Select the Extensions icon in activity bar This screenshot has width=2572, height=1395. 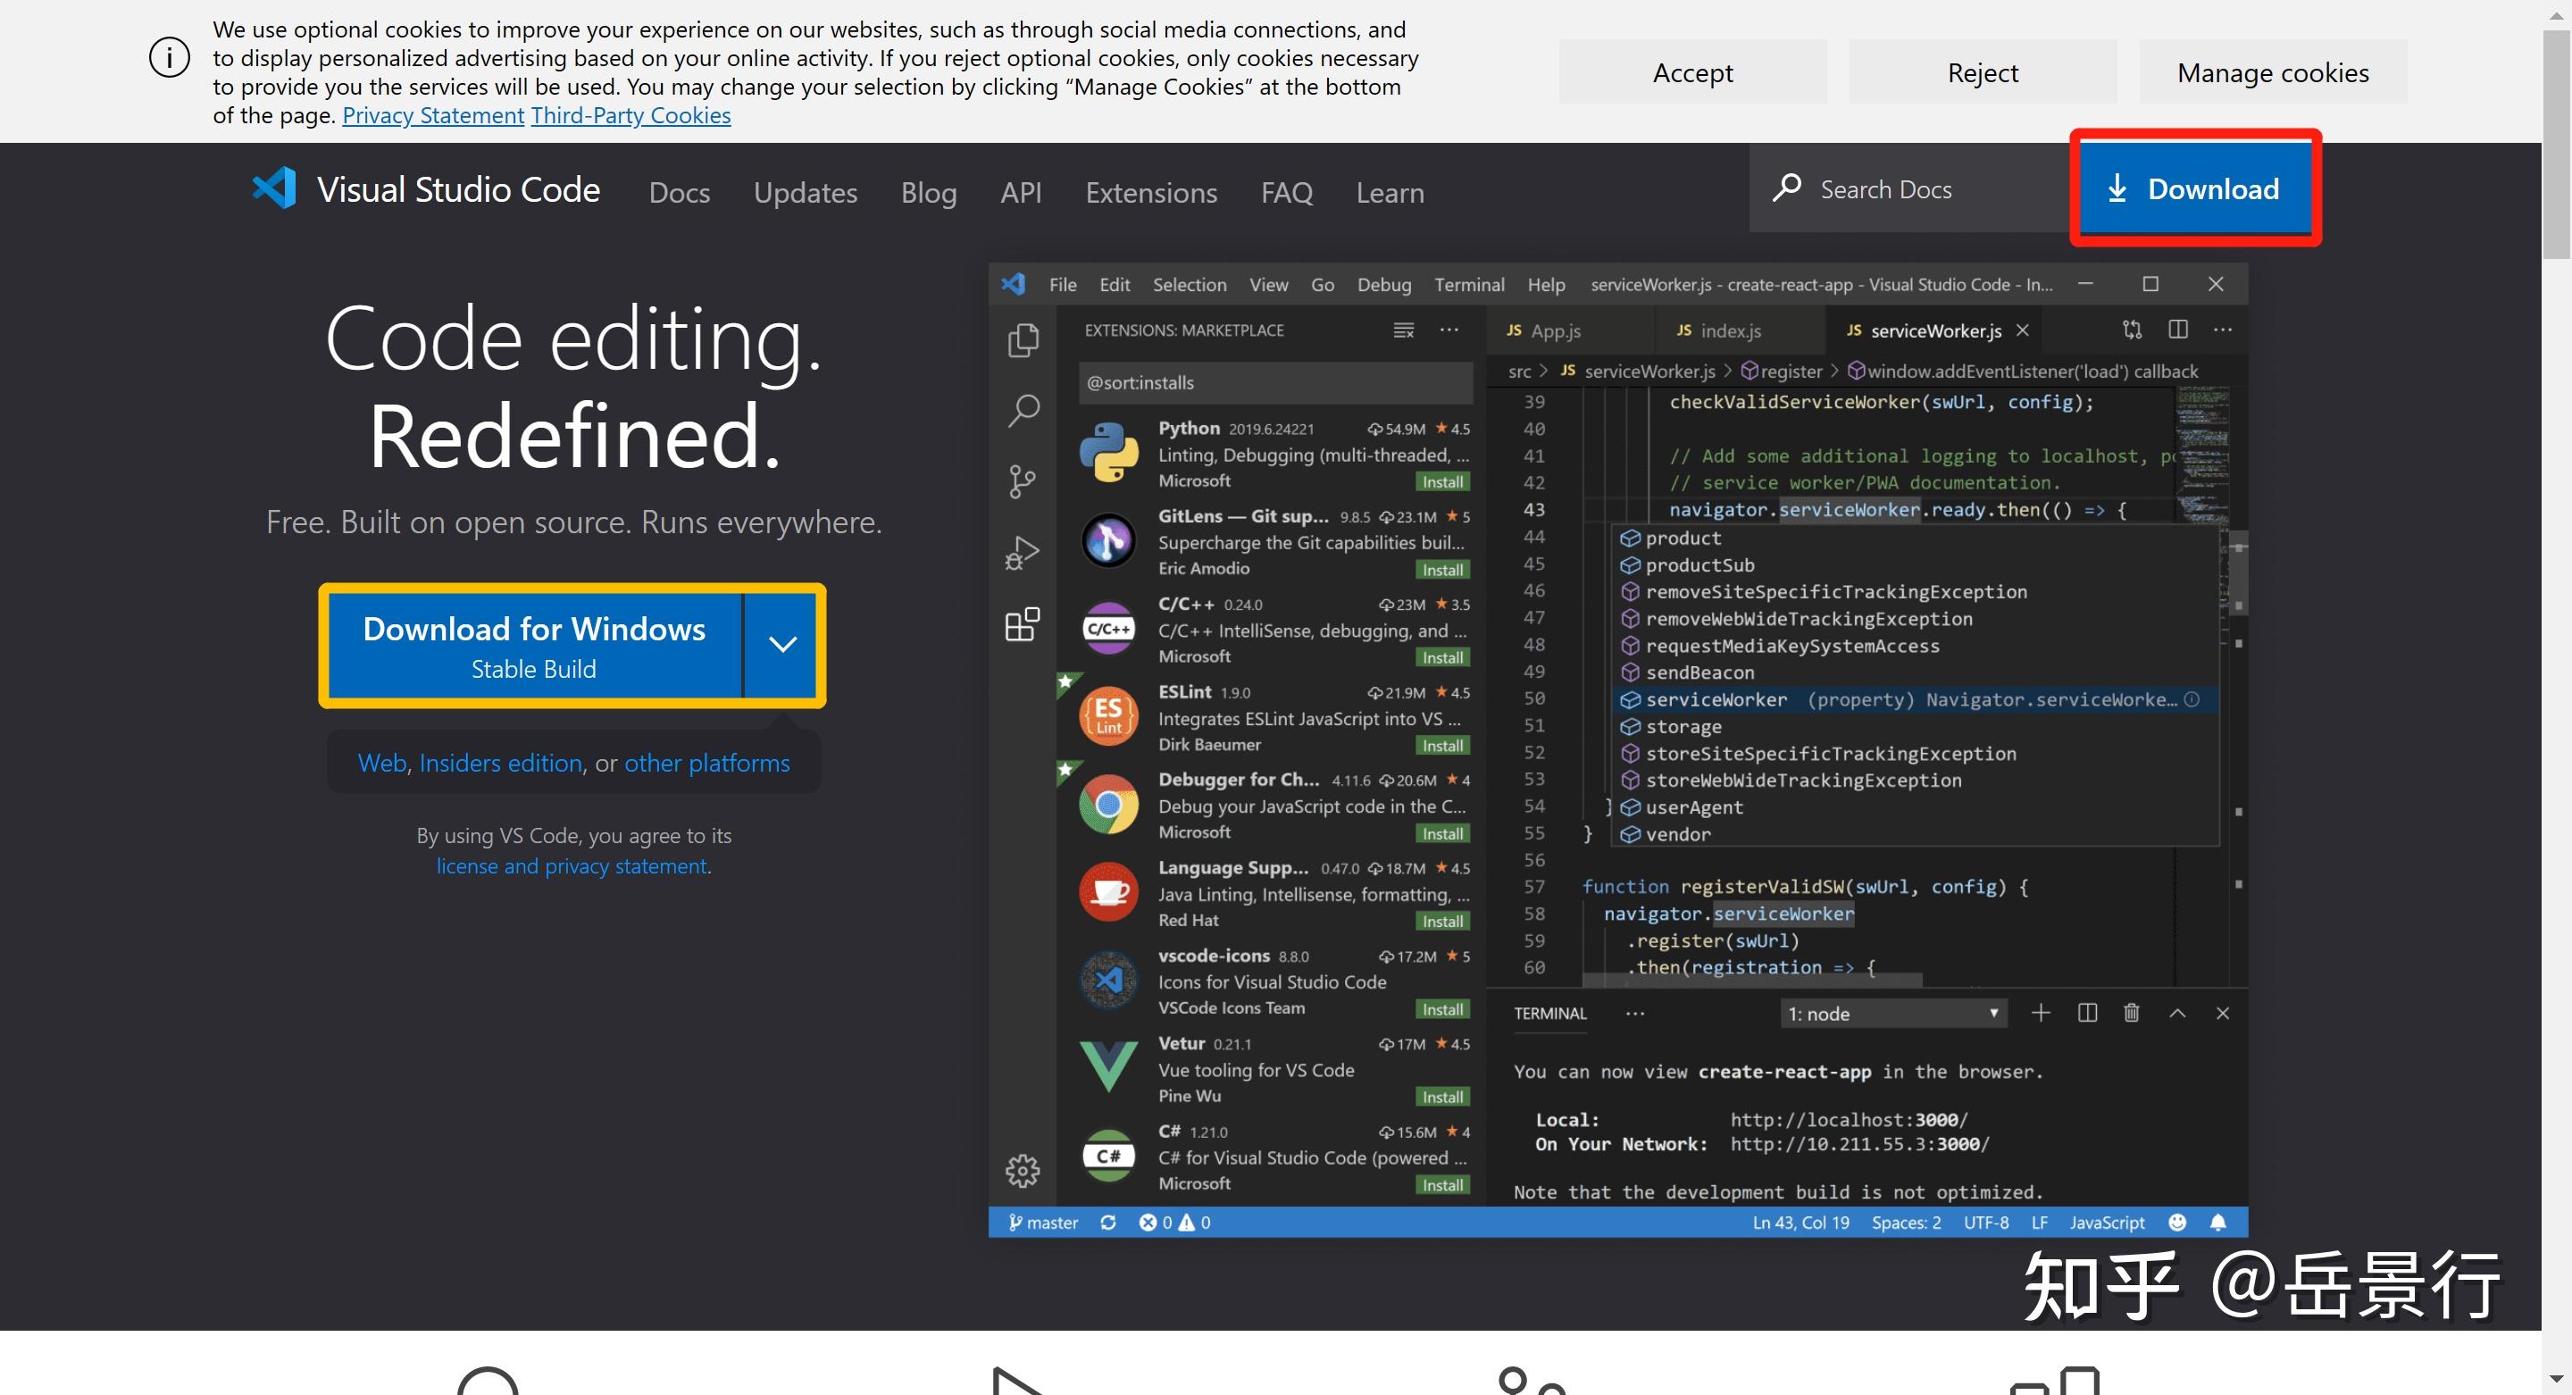pyautogui.click(x=1023, y=624)
